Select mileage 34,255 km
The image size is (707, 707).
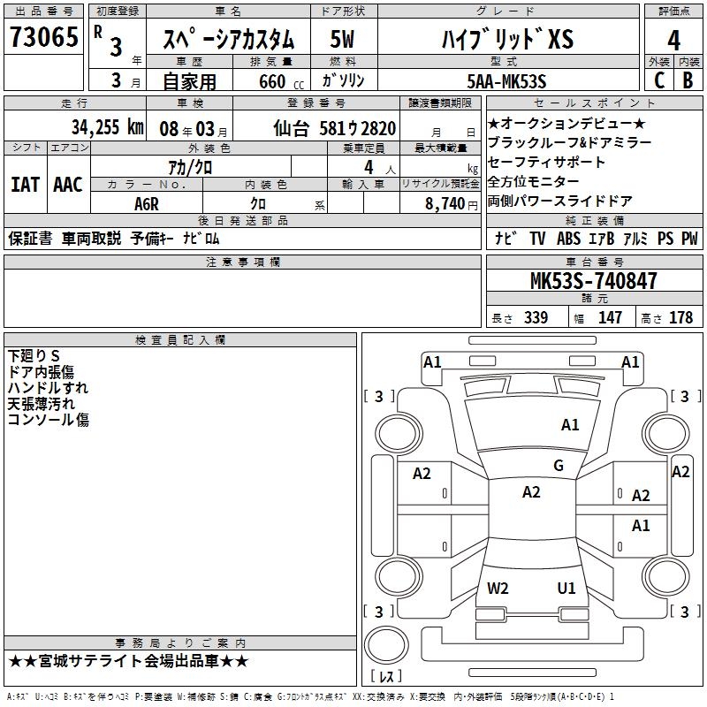point(108,127)
